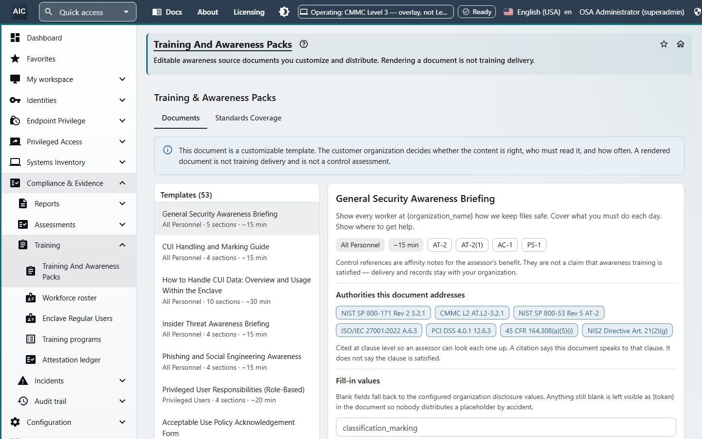Click the Workforce roster badge icon

pos(31,298)
